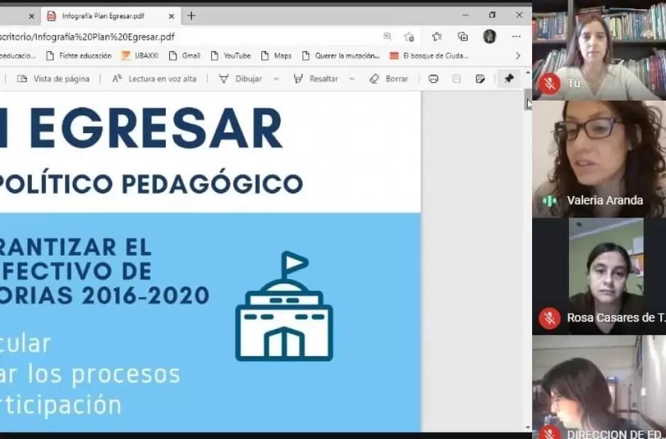The height and width of the screenshot is (439, 666).
Task: Select Valeria Aranda's video tile
Action: click(599, 159)
